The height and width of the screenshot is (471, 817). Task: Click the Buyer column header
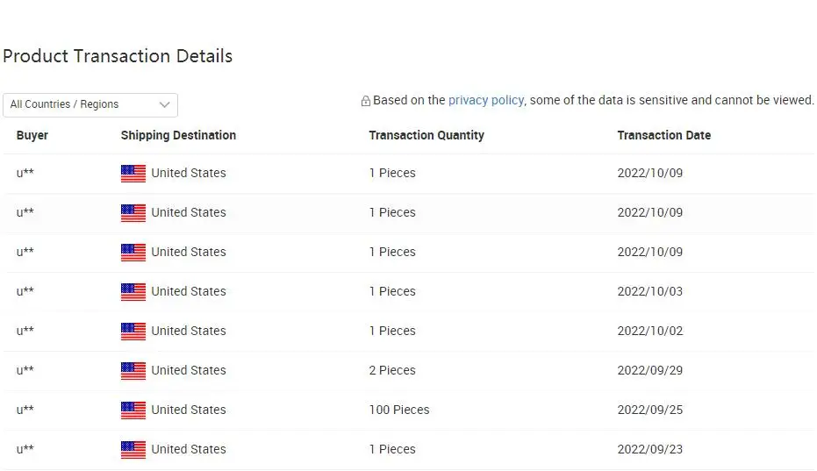(32, 135)
